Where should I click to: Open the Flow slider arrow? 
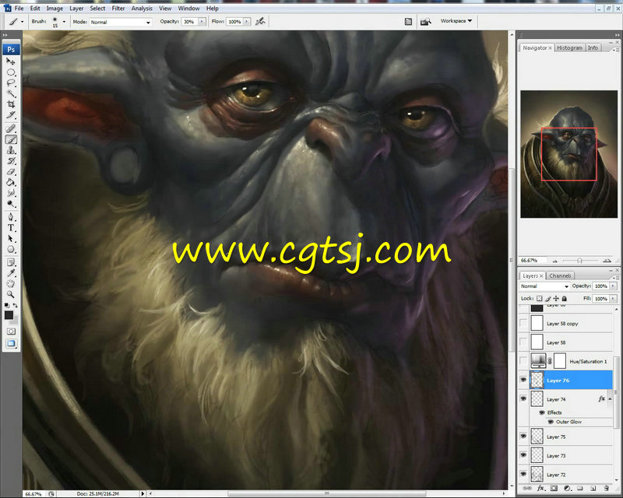pos(247,22)
